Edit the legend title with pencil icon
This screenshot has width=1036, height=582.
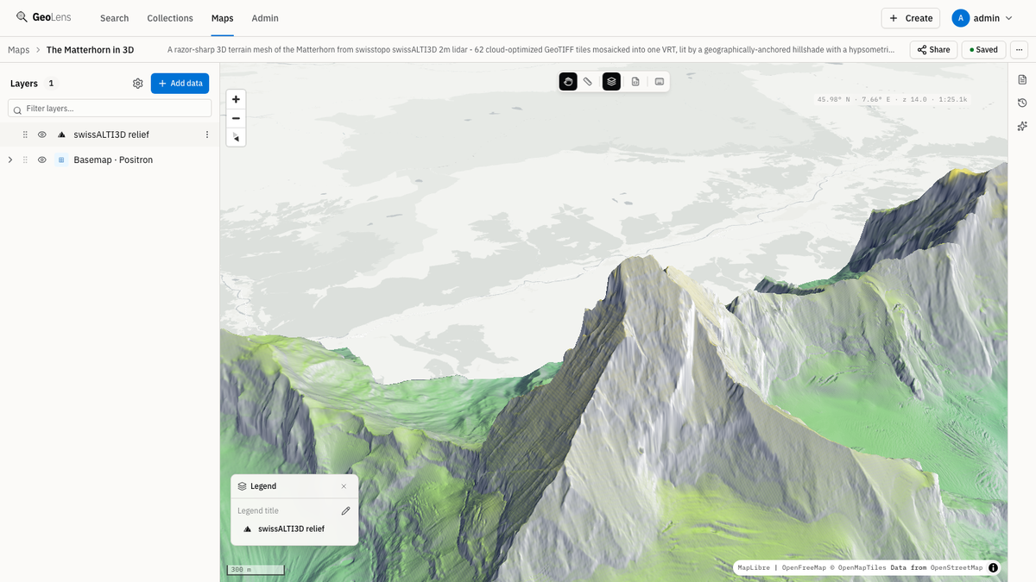[x=345, y=510]
